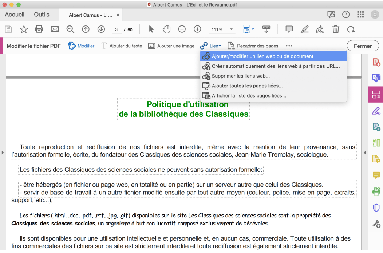Switch to the Outils tab
Image resolution: width=383 pixels, height=253 pixels.
(42, 15)
